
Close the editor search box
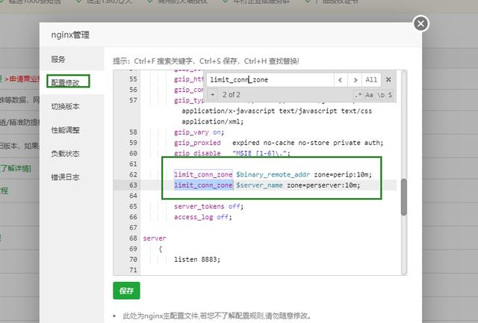click(388, 79)
